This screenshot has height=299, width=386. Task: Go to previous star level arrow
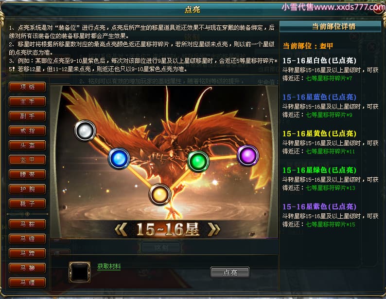pos(121,229)
